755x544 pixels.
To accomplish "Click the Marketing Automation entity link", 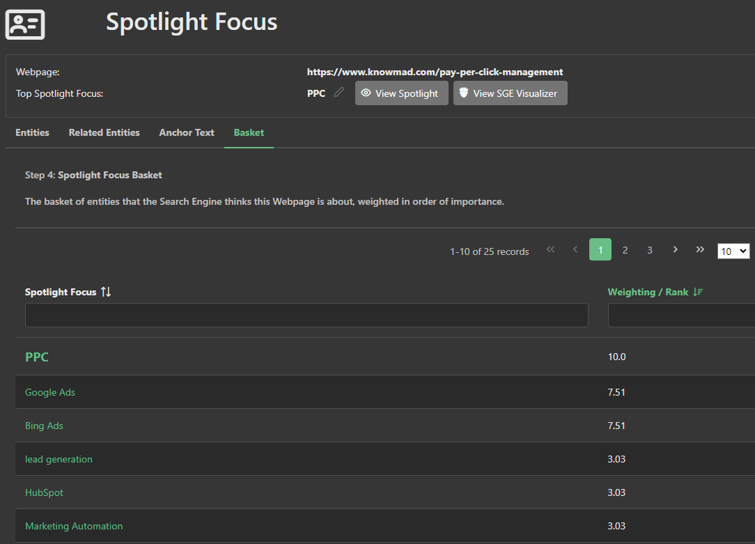I will pos(74,526).
